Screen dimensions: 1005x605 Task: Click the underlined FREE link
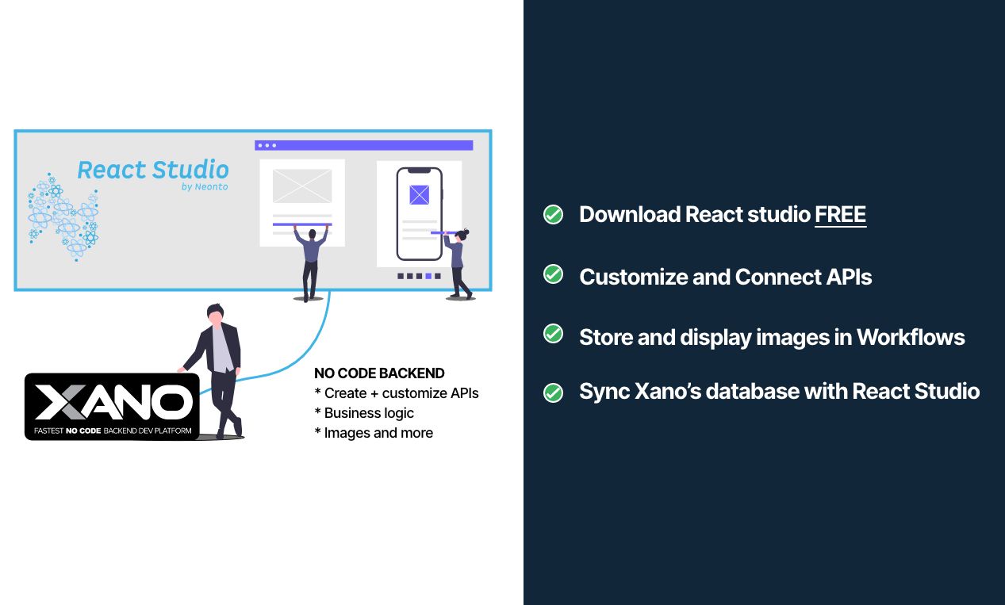point(840,214)
